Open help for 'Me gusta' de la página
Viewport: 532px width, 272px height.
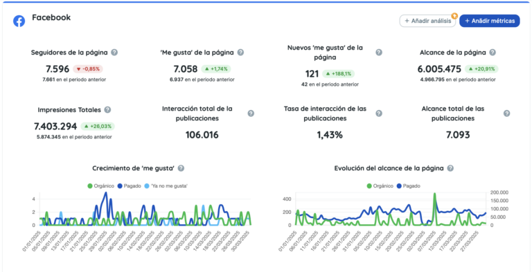click(240, 53)
